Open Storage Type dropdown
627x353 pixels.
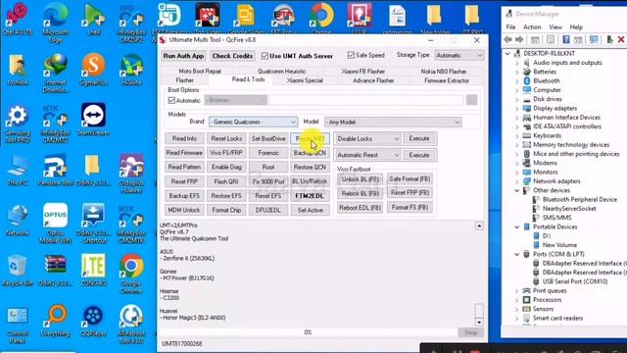pyautogui.click(x=458, y=55)
